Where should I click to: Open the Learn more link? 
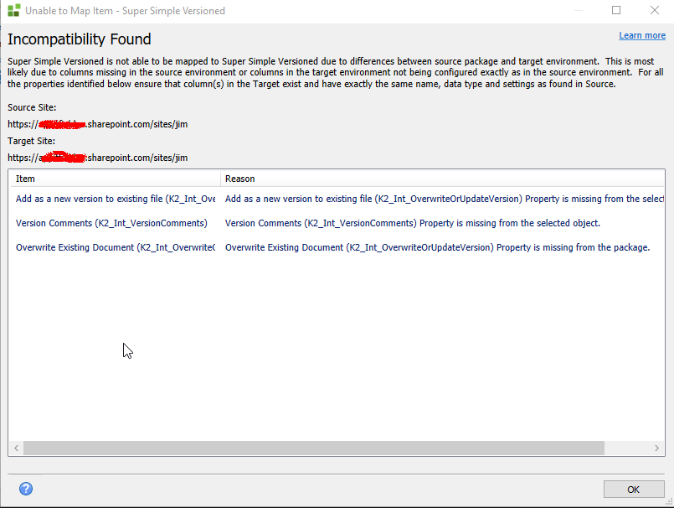coord(642,35)
